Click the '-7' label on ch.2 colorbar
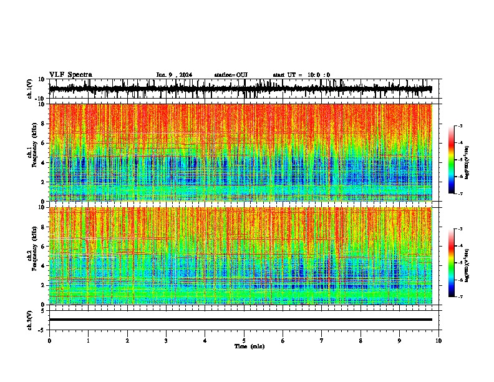Screen dimensions: 494x382 (460, 296)
